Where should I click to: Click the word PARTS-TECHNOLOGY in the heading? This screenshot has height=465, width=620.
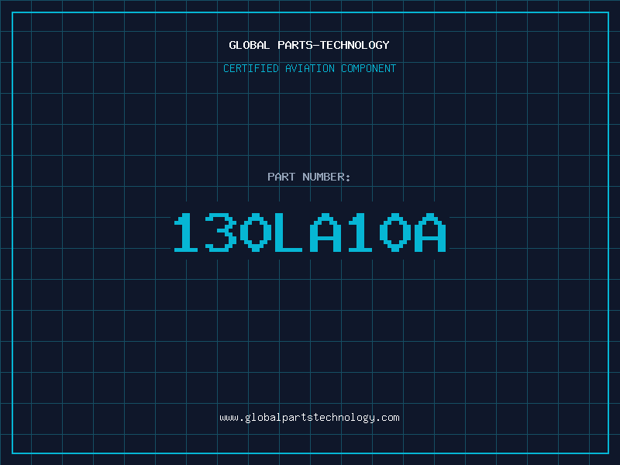point(334,45)
